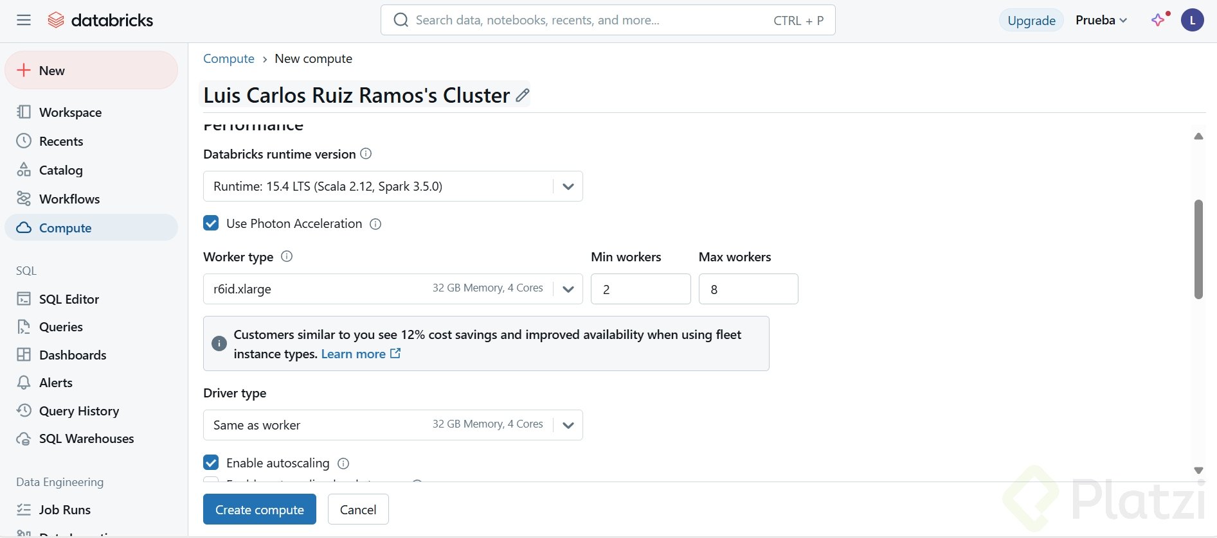Screen dimensions: 1217x538
Task: Click the hamburger menu icon
Action: pyautogui.click(x=24, y=20)
